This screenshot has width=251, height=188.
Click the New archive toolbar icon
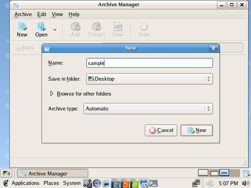coord(22,29)
